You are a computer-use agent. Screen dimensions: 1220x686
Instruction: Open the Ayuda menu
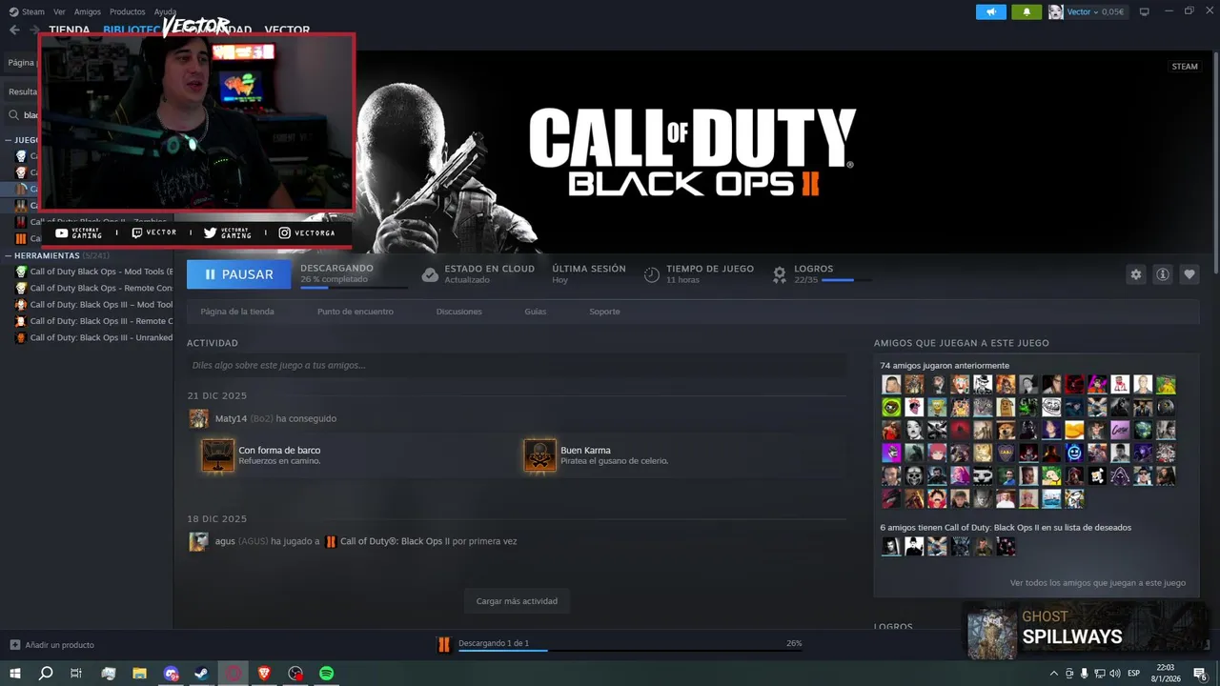[x=165, y=11]
